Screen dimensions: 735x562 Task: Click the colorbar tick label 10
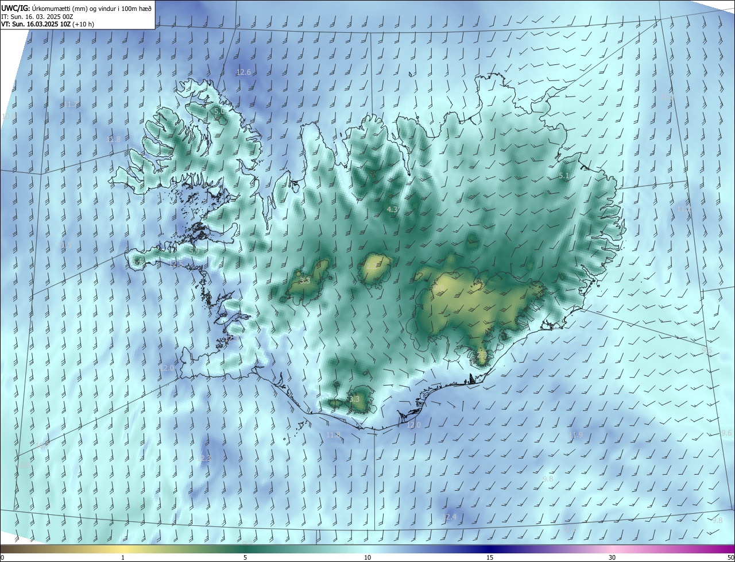click(x=367, y=557)
